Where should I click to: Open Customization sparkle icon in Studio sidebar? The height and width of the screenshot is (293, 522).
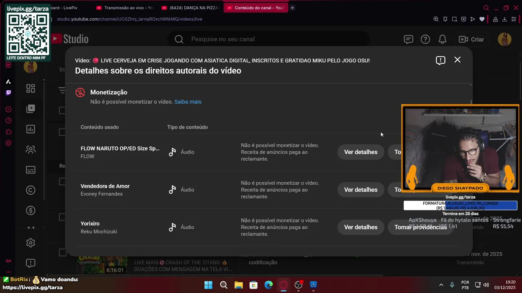[x=31, y=227]
